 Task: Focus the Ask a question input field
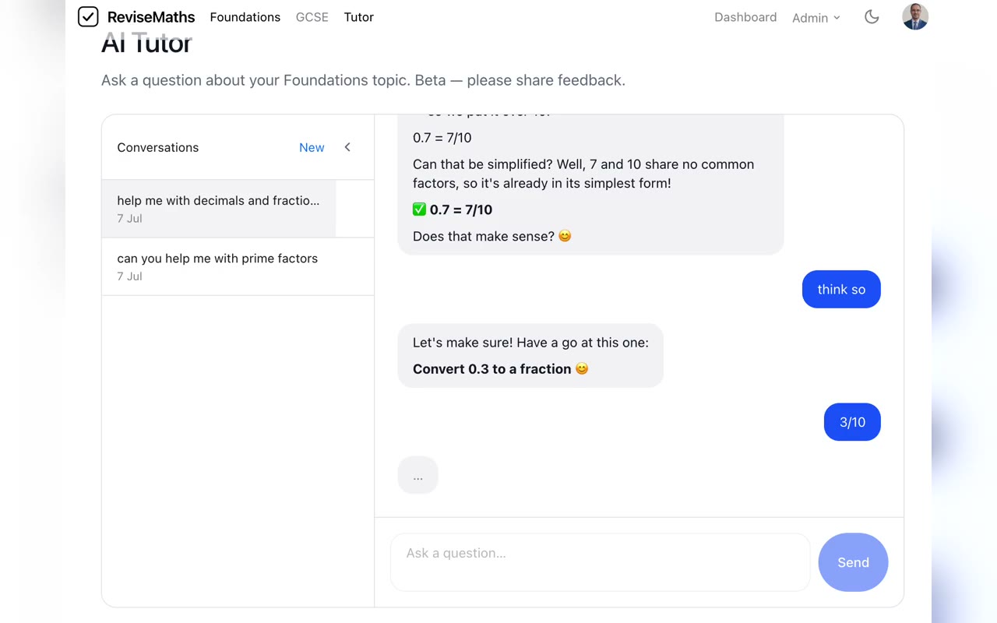pos(600,562)
